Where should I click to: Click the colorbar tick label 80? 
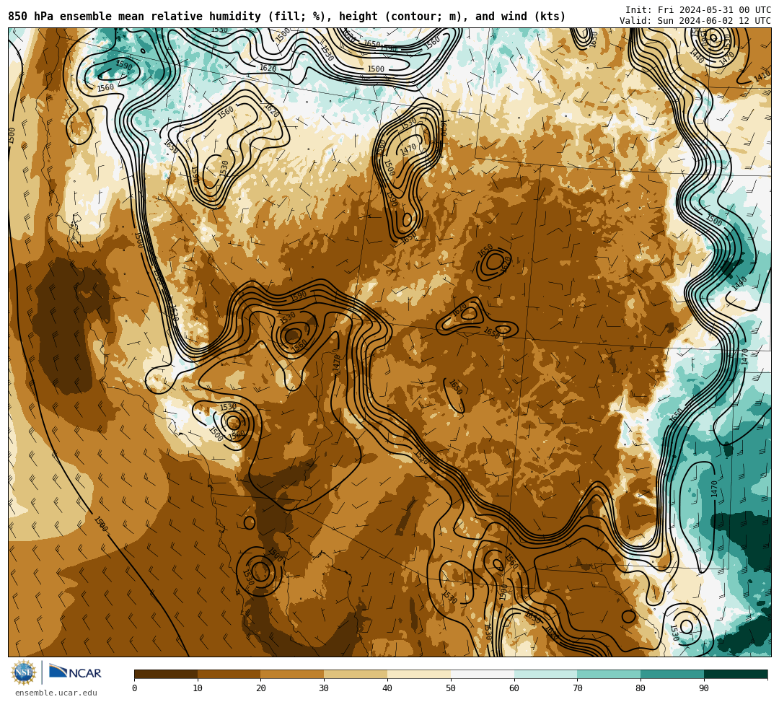coord(641,688)
